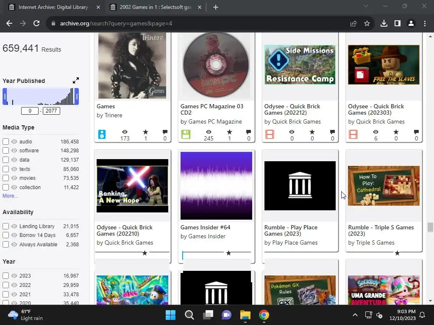The image size is (434, 325).
Task: Open the Chrome profile icon
Action: [x=411, y=24]
